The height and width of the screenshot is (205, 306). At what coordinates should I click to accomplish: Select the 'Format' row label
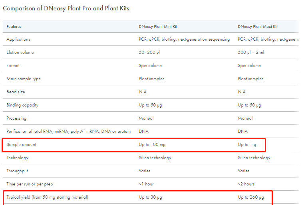click(x=13, y=65)
